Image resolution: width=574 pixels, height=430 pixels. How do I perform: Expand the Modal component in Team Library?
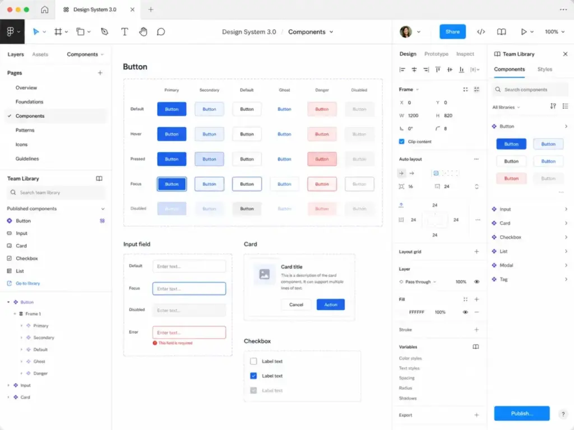pyautogui.click(x=566, y=265)
